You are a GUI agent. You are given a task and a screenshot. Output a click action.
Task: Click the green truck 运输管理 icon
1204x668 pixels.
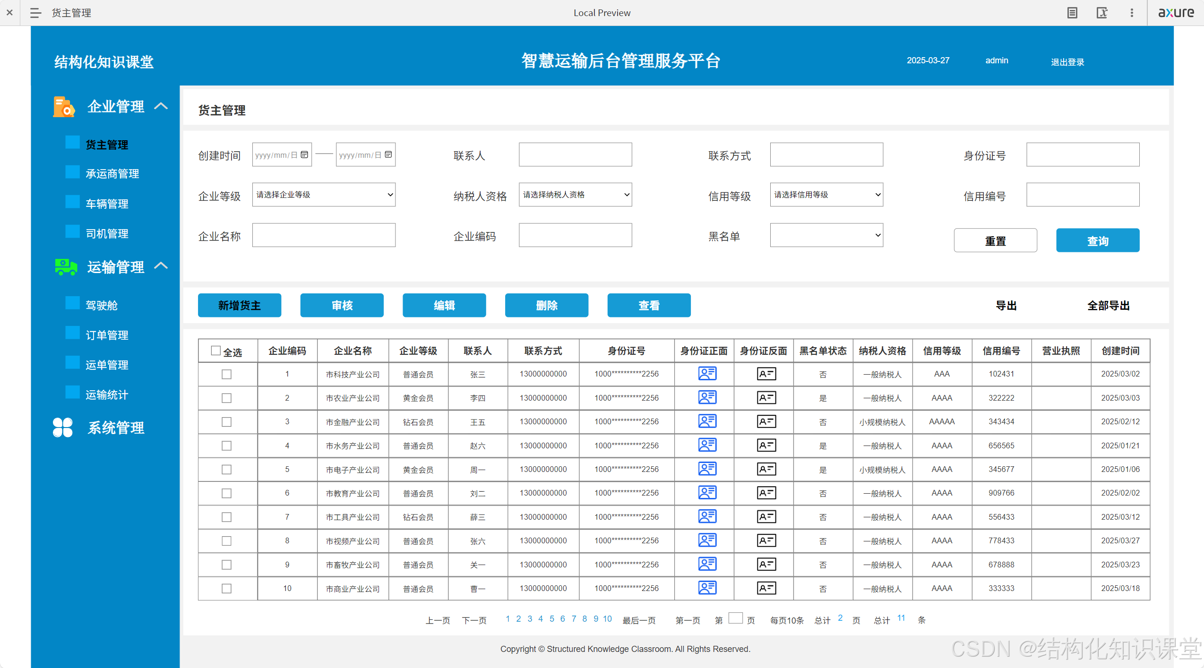coord(65,266)
